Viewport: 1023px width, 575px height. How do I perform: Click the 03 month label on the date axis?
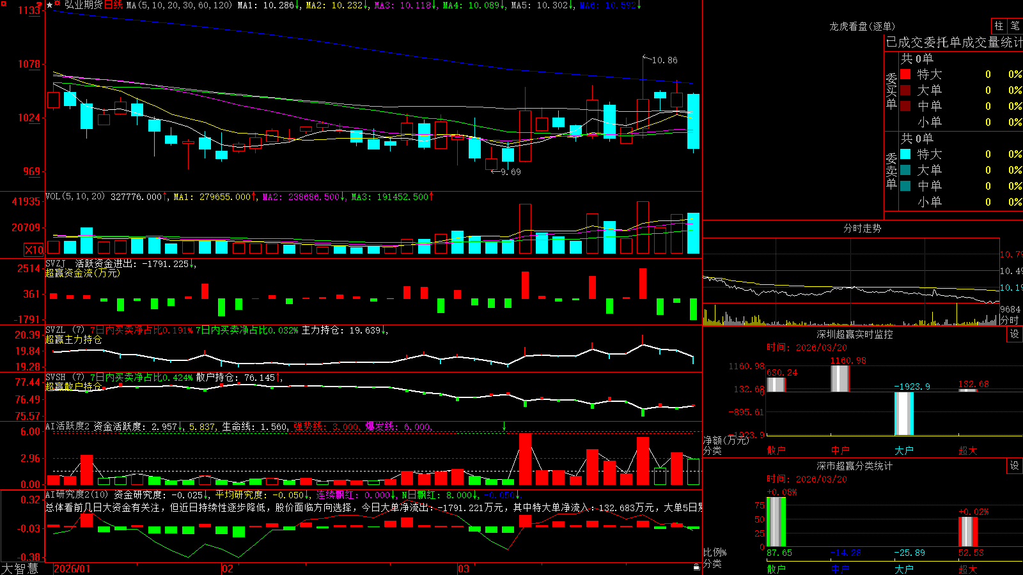coord(464,569)
